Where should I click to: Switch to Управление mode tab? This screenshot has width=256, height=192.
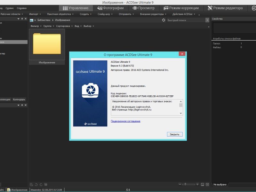point(76,8)
